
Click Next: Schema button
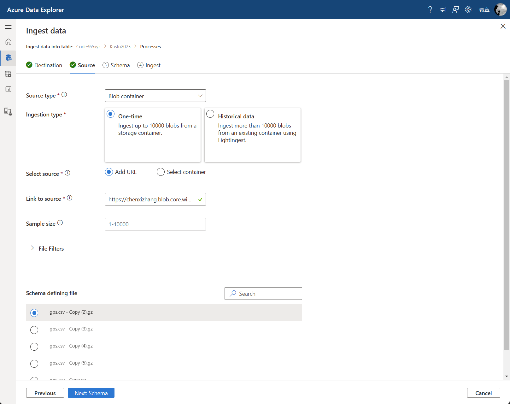(x=91, y=393)
